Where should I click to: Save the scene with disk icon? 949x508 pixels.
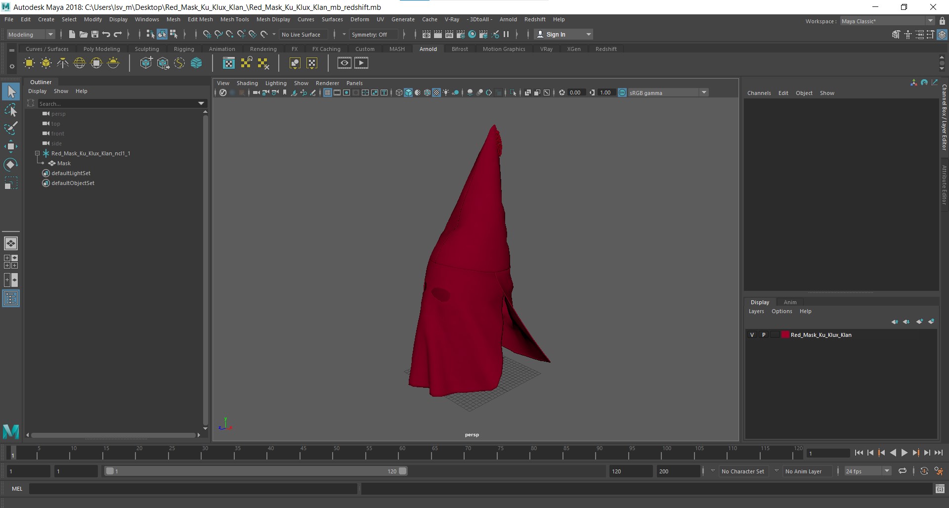pos(95,34)
